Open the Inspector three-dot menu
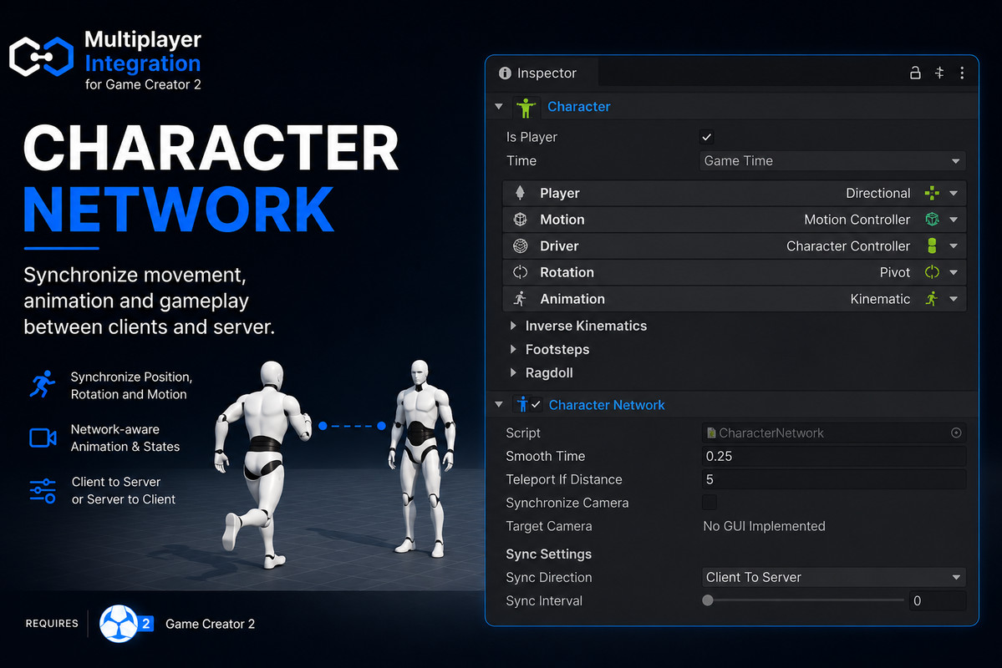 [962, 73]
